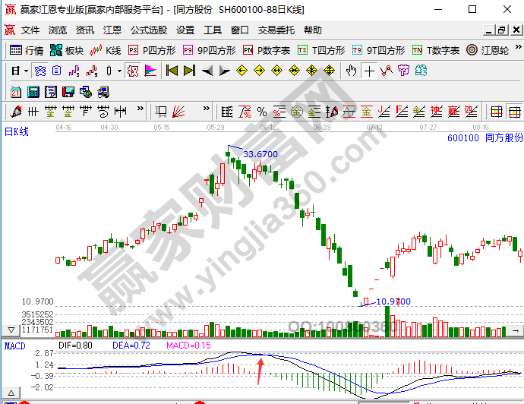Click the T数字表 button
The image size is (524, 404).
point(435,50)
